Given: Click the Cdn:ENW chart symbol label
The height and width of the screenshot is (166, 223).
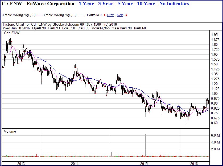Looking at the screenshot, I should tap(12, 33).
